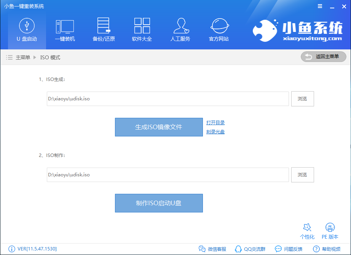Switch to the PE 版本 option
Screen dimensions: 351x255
pos(329,231)
